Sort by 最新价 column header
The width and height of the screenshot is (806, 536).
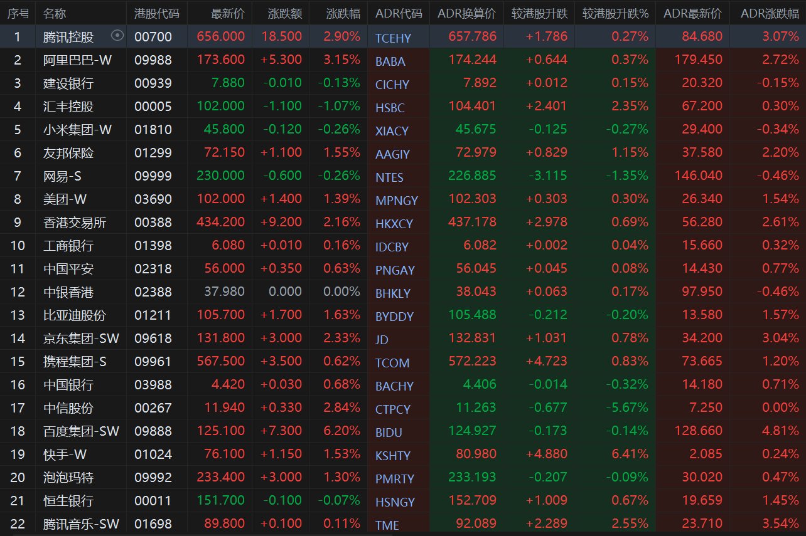(x=228, y=13)
